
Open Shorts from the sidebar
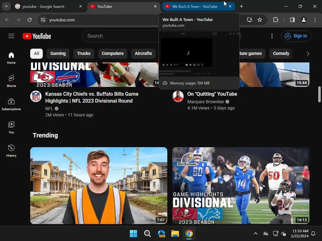(x=11, y=81)
